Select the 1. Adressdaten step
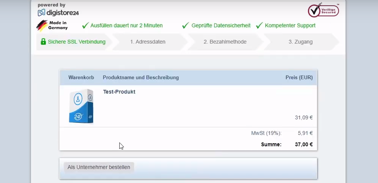The height and width of the screenshot is (183, 378). (x=148, y=42)
